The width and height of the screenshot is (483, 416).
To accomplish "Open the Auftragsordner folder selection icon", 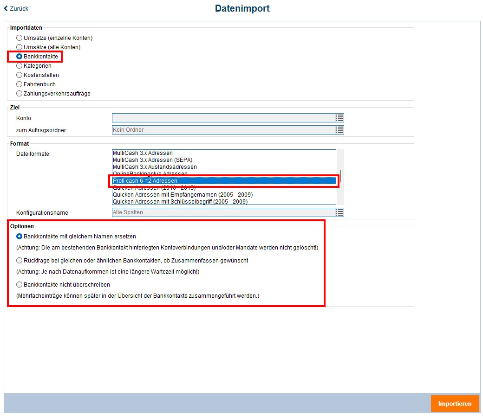I will click(x=339, y=130).
